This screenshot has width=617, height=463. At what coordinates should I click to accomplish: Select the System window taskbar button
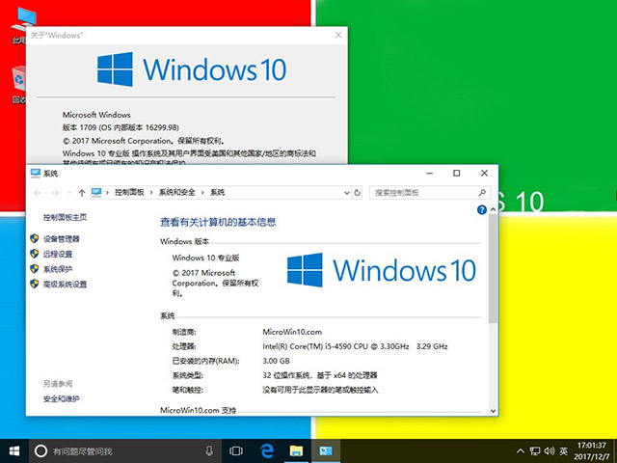[326, 451]
